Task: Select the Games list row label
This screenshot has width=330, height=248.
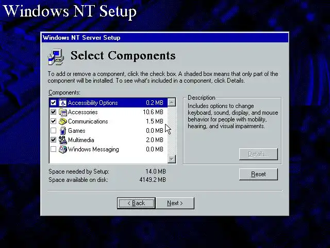Action: 77,131
